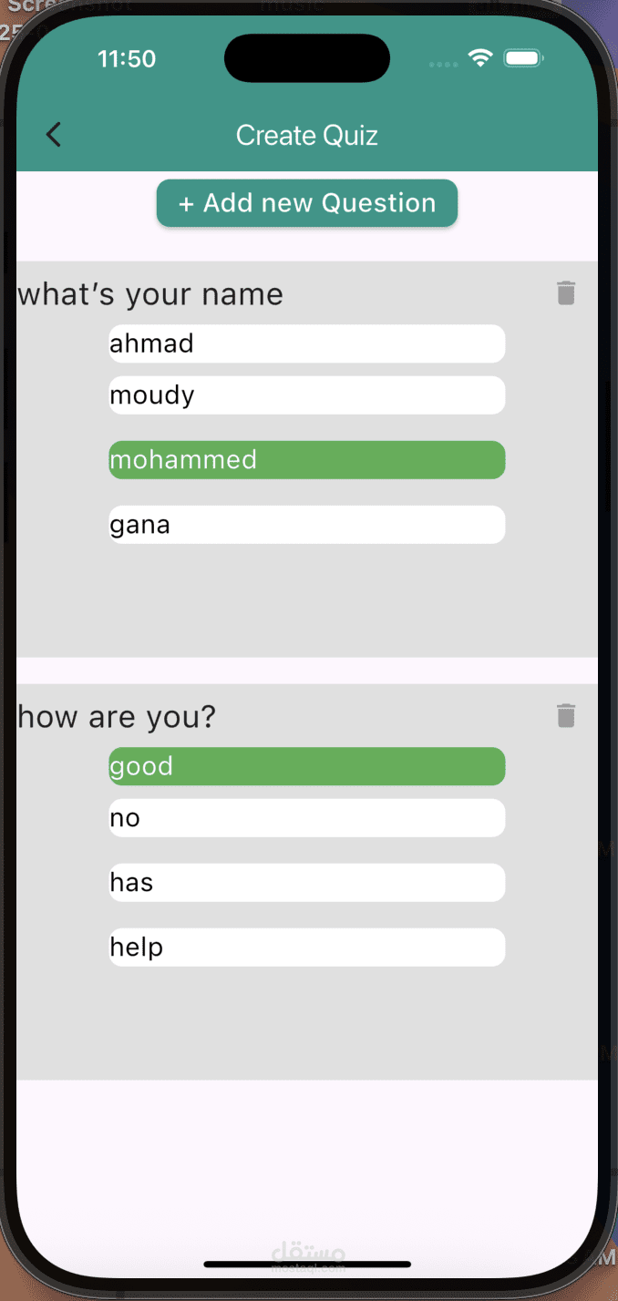Tap the "how are you?" question text
This screenshot has width=618, height=1301.
[x=117, y=717]
